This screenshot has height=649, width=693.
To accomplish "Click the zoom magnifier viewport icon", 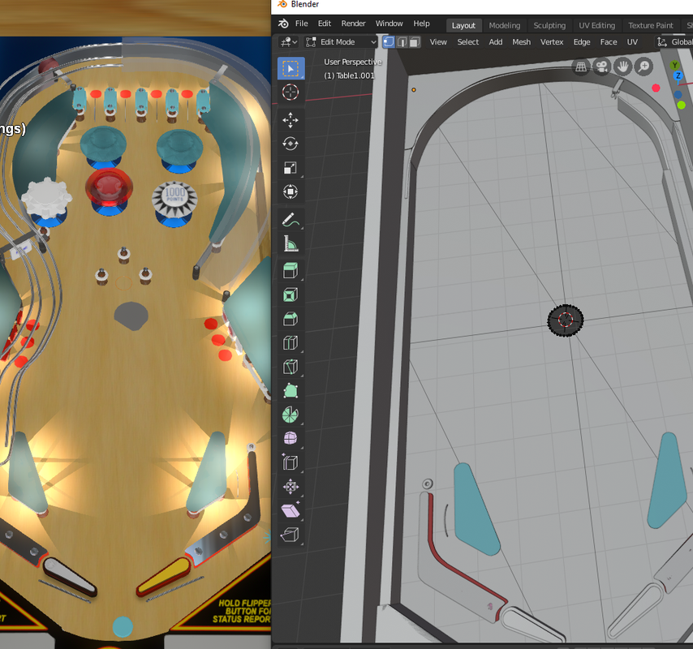I will point(644,67).
